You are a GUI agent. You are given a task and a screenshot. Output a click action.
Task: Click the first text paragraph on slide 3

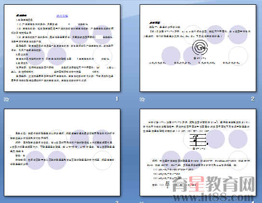pyautogui.click(x=62, y=136)
